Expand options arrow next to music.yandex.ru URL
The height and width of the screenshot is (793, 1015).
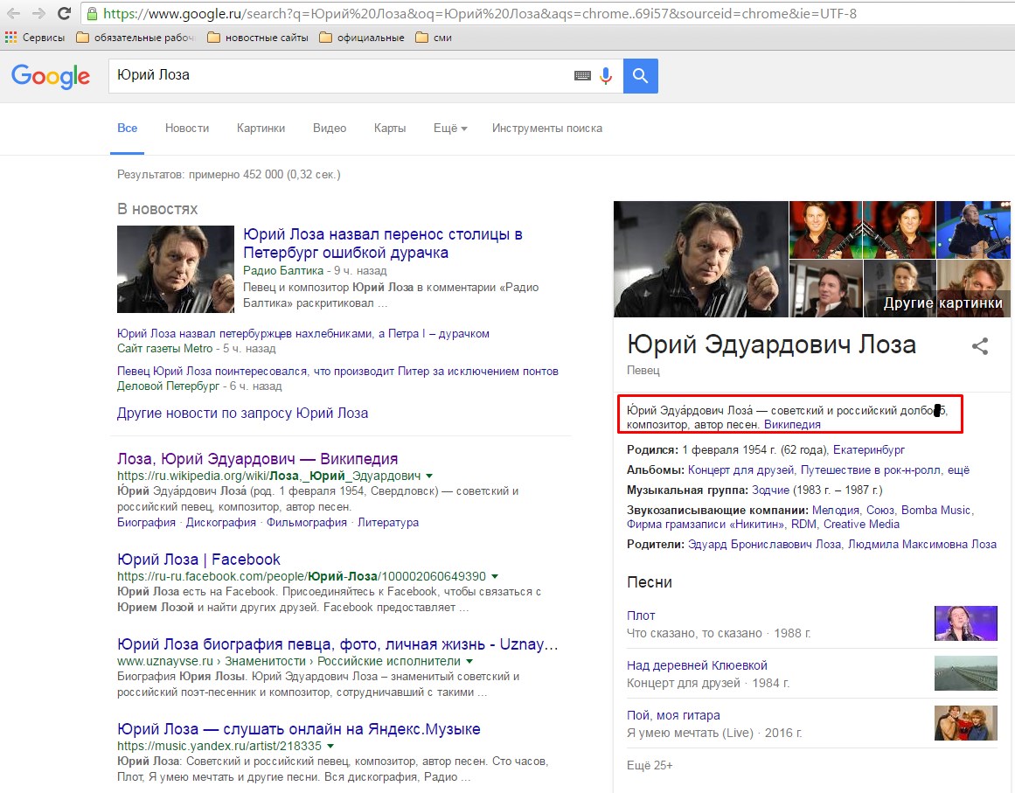pyautogui.click(x=331, y=747)
